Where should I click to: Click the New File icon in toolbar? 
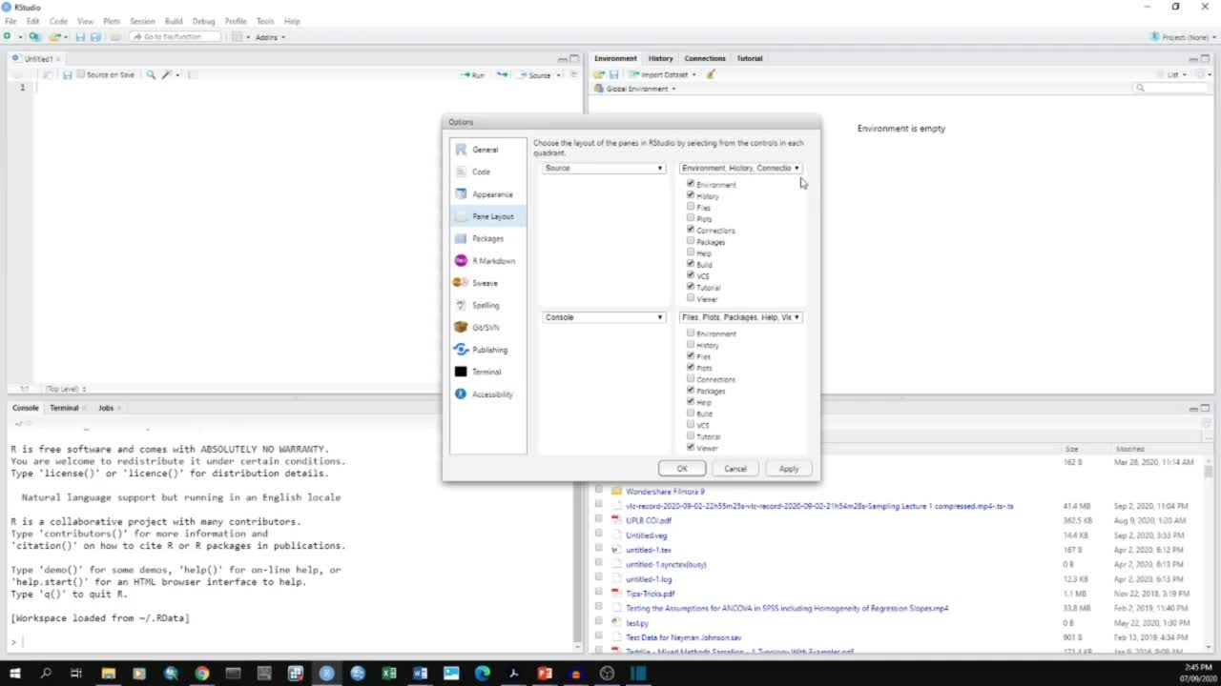tap(8, 37)
